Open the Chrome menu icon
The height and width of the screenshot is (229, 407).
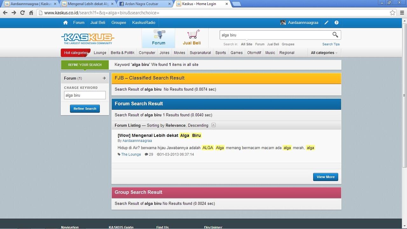(402, 13)
